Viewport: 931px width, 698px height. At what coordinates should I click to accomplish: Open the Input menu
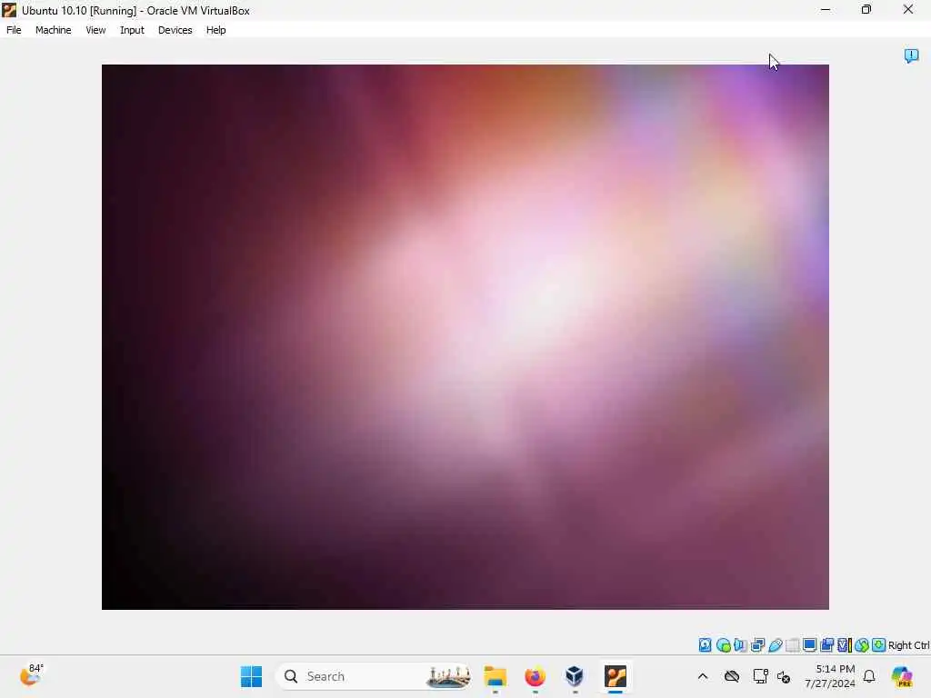pyautogui.click(x=132, y=30)
